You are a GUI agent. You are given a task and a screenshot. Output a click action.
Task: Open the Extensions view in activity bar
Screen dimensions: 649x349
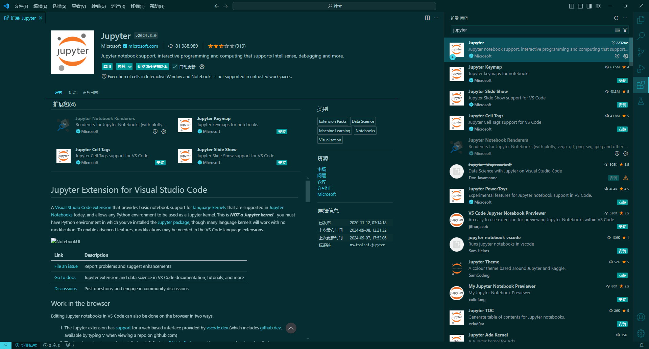coord(641,85)
